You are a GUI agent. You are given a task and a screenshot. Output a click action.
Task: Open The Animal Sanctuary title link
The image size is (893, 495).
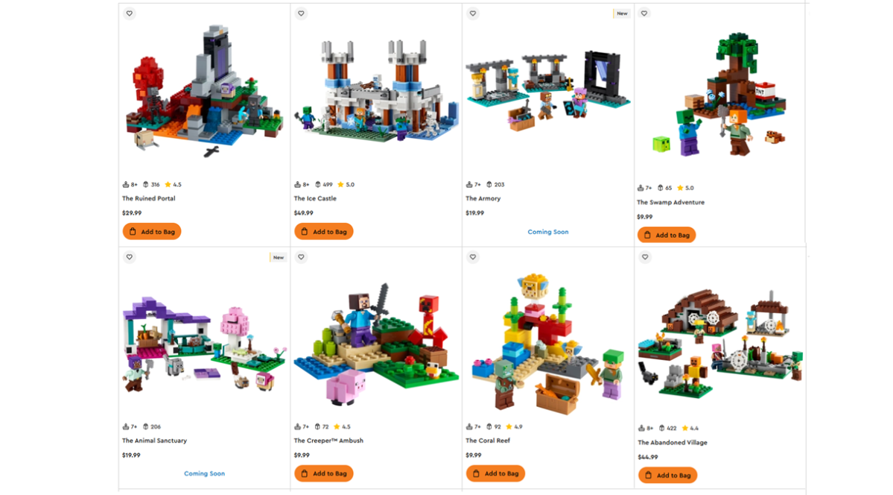(154, 441)
